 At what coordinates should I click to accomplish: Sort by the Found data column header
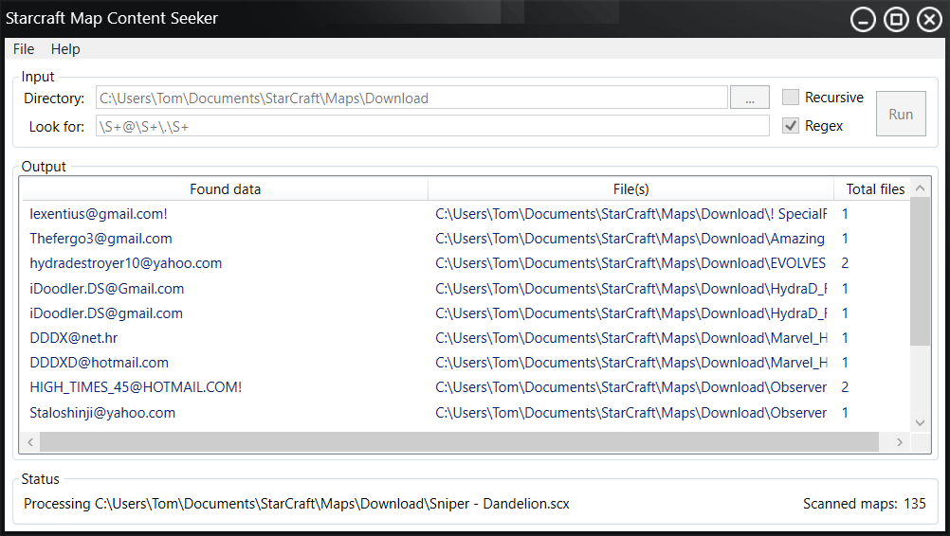[x=225, y=189]
